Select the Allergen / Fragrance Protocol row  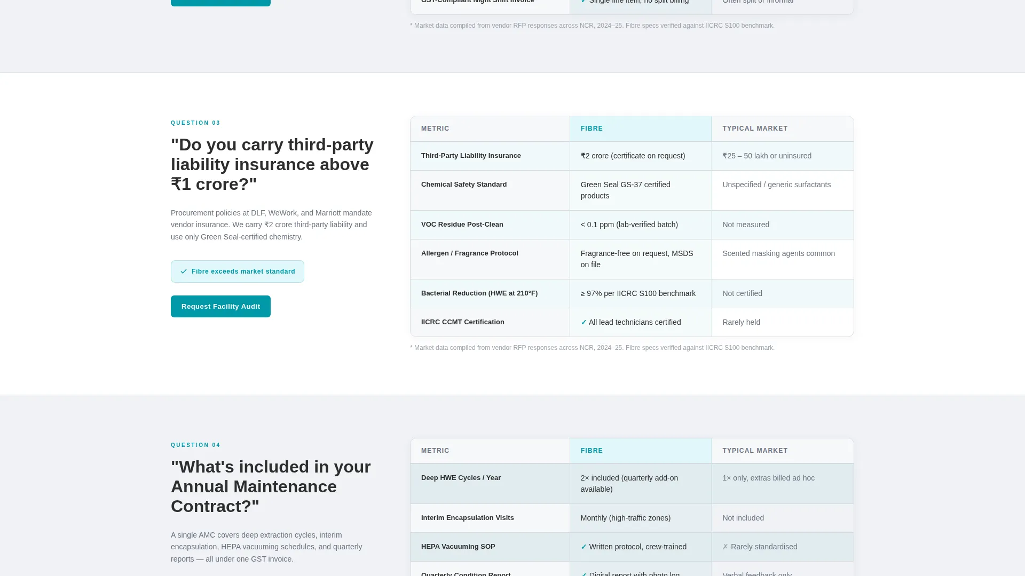(x=632, y=259)
